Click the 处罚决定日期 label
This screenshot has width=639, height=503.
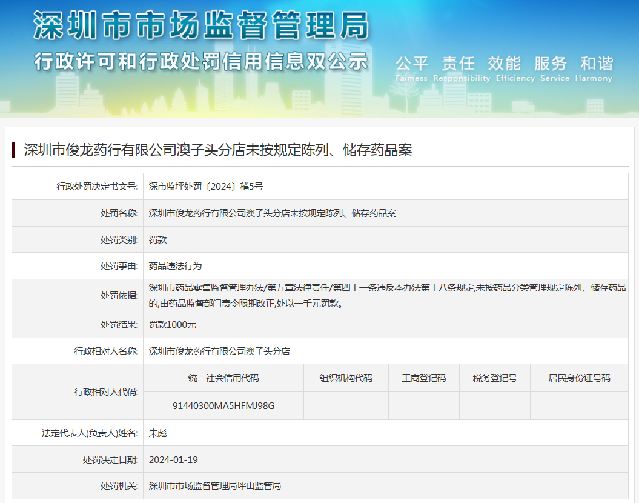pos(111,460)
